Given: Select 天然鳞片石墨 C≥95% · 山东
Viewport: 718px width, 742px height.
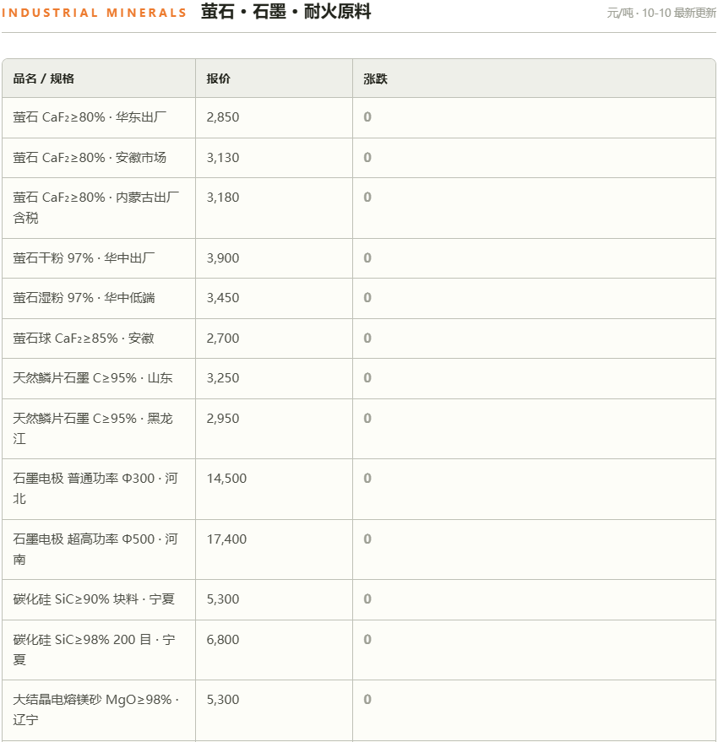Looking at the screenshot, I should point(93,378).
